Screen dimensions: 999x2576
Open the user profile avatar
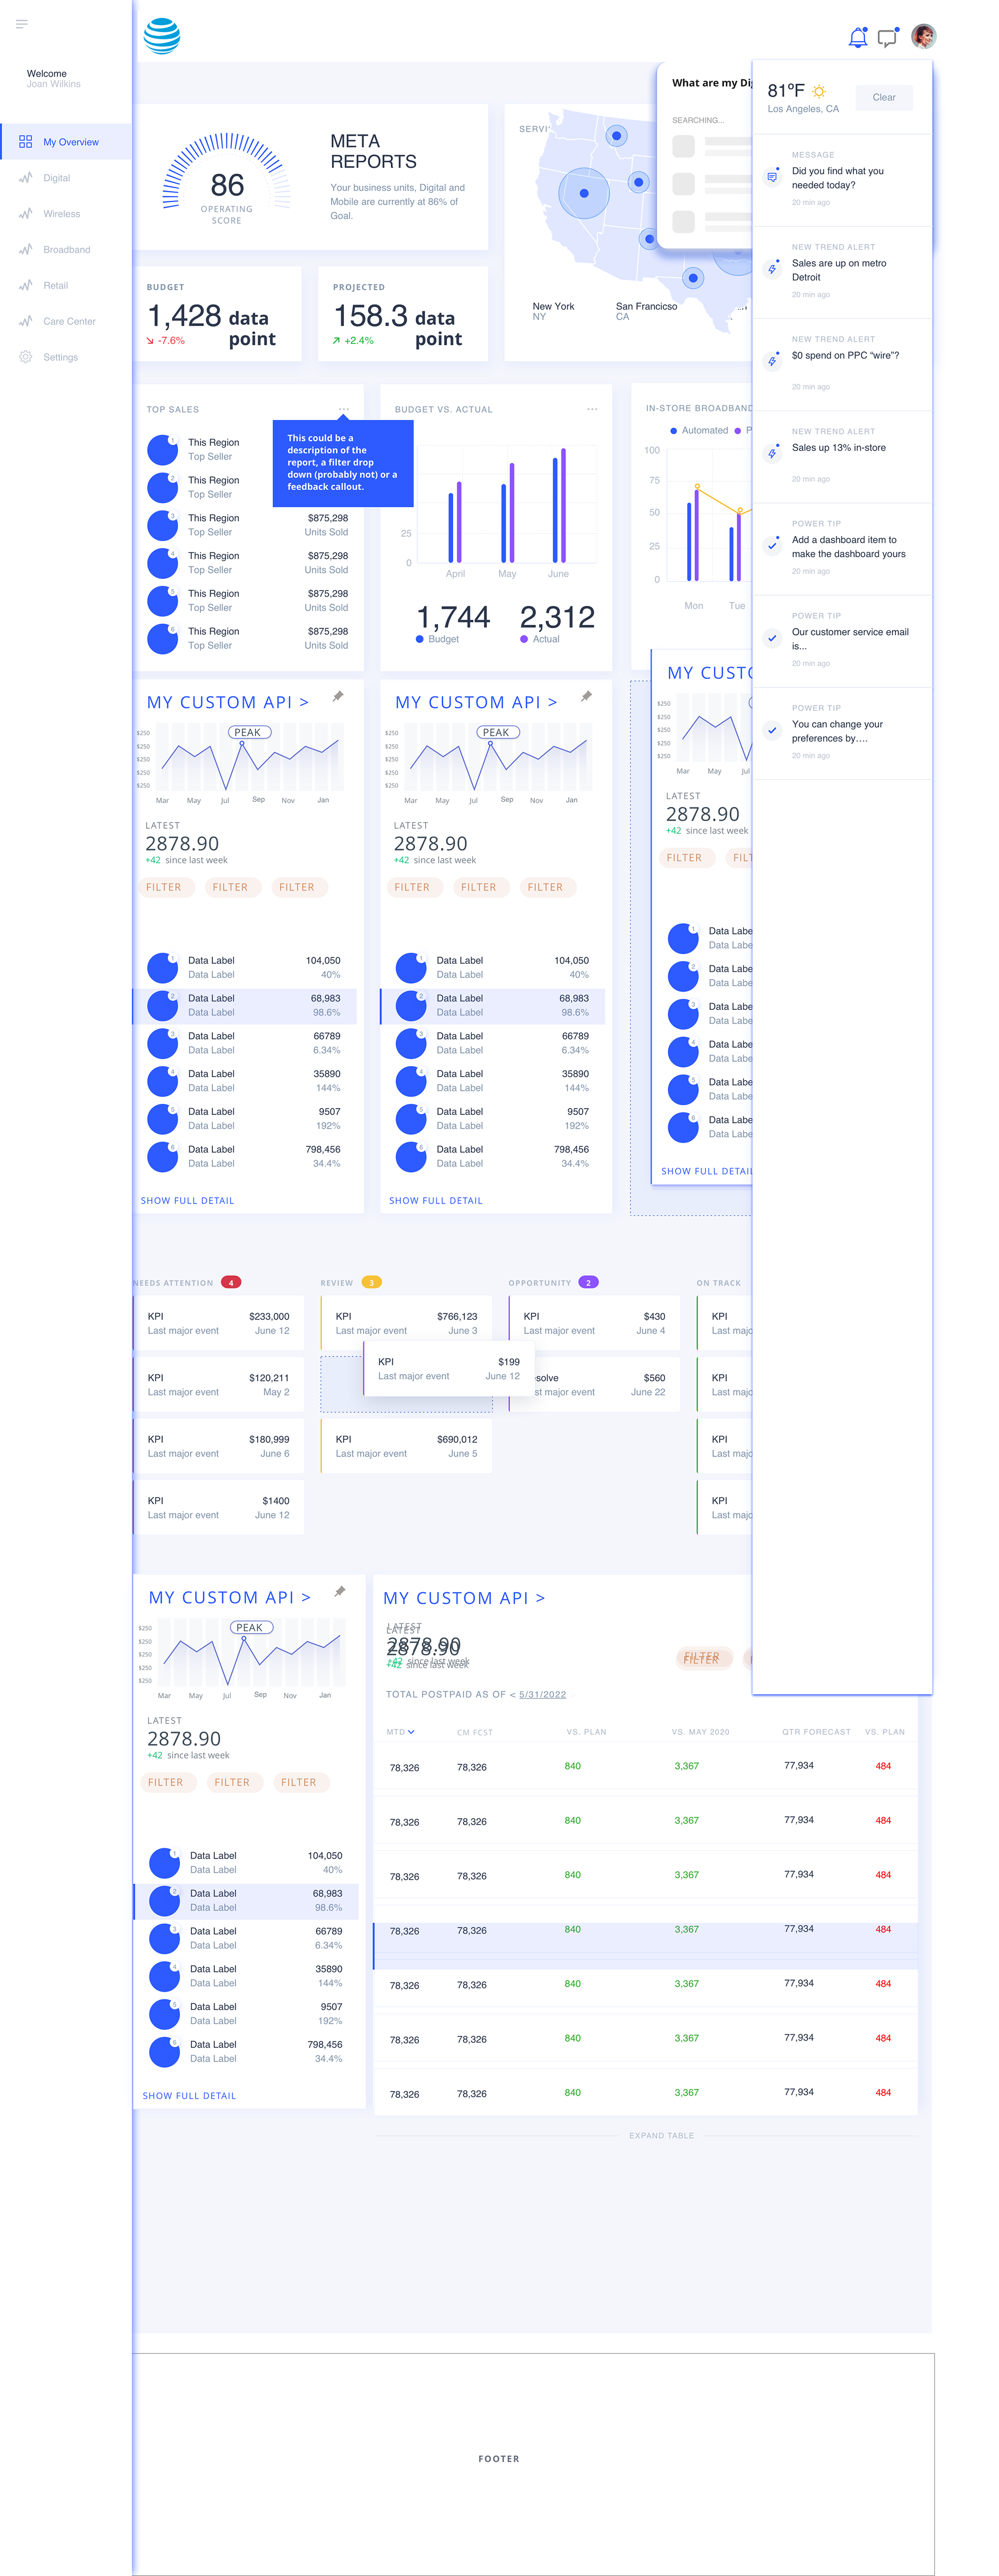coord(923,37)
